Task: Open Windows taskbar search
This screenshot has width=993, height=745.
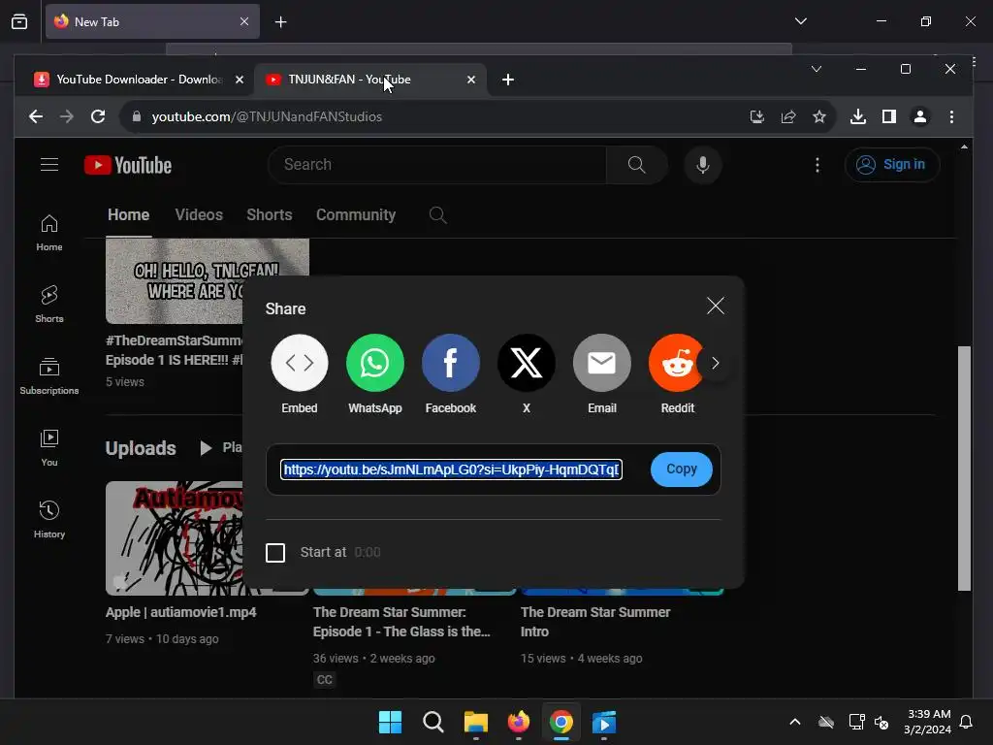Action: click(433, 722)
